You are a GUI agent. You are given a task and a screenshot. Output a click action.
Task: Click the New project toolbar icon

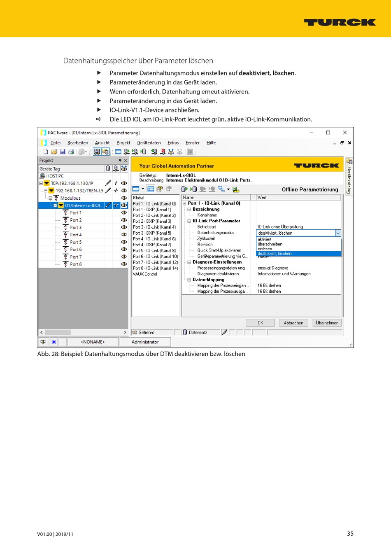pyautogui.click(x=46, y=152)
